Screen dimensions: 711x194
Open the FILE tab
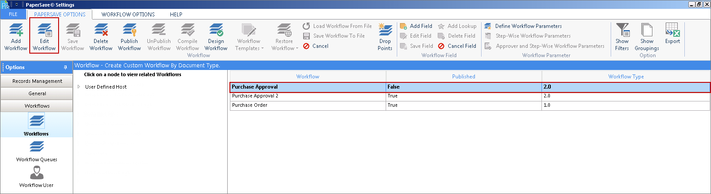(13, 15)
